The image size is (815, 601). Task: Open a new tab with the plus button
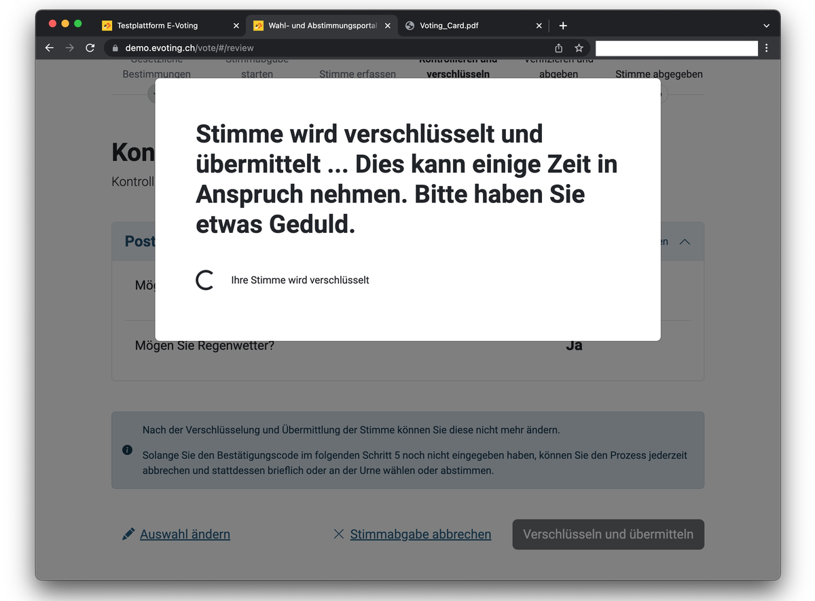pos(563,26)
